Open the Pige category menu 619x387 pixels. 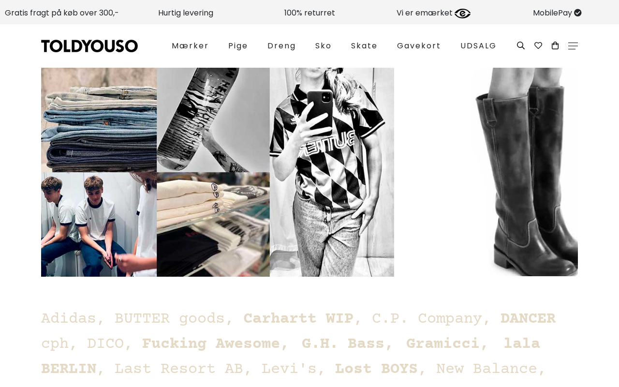238,45
